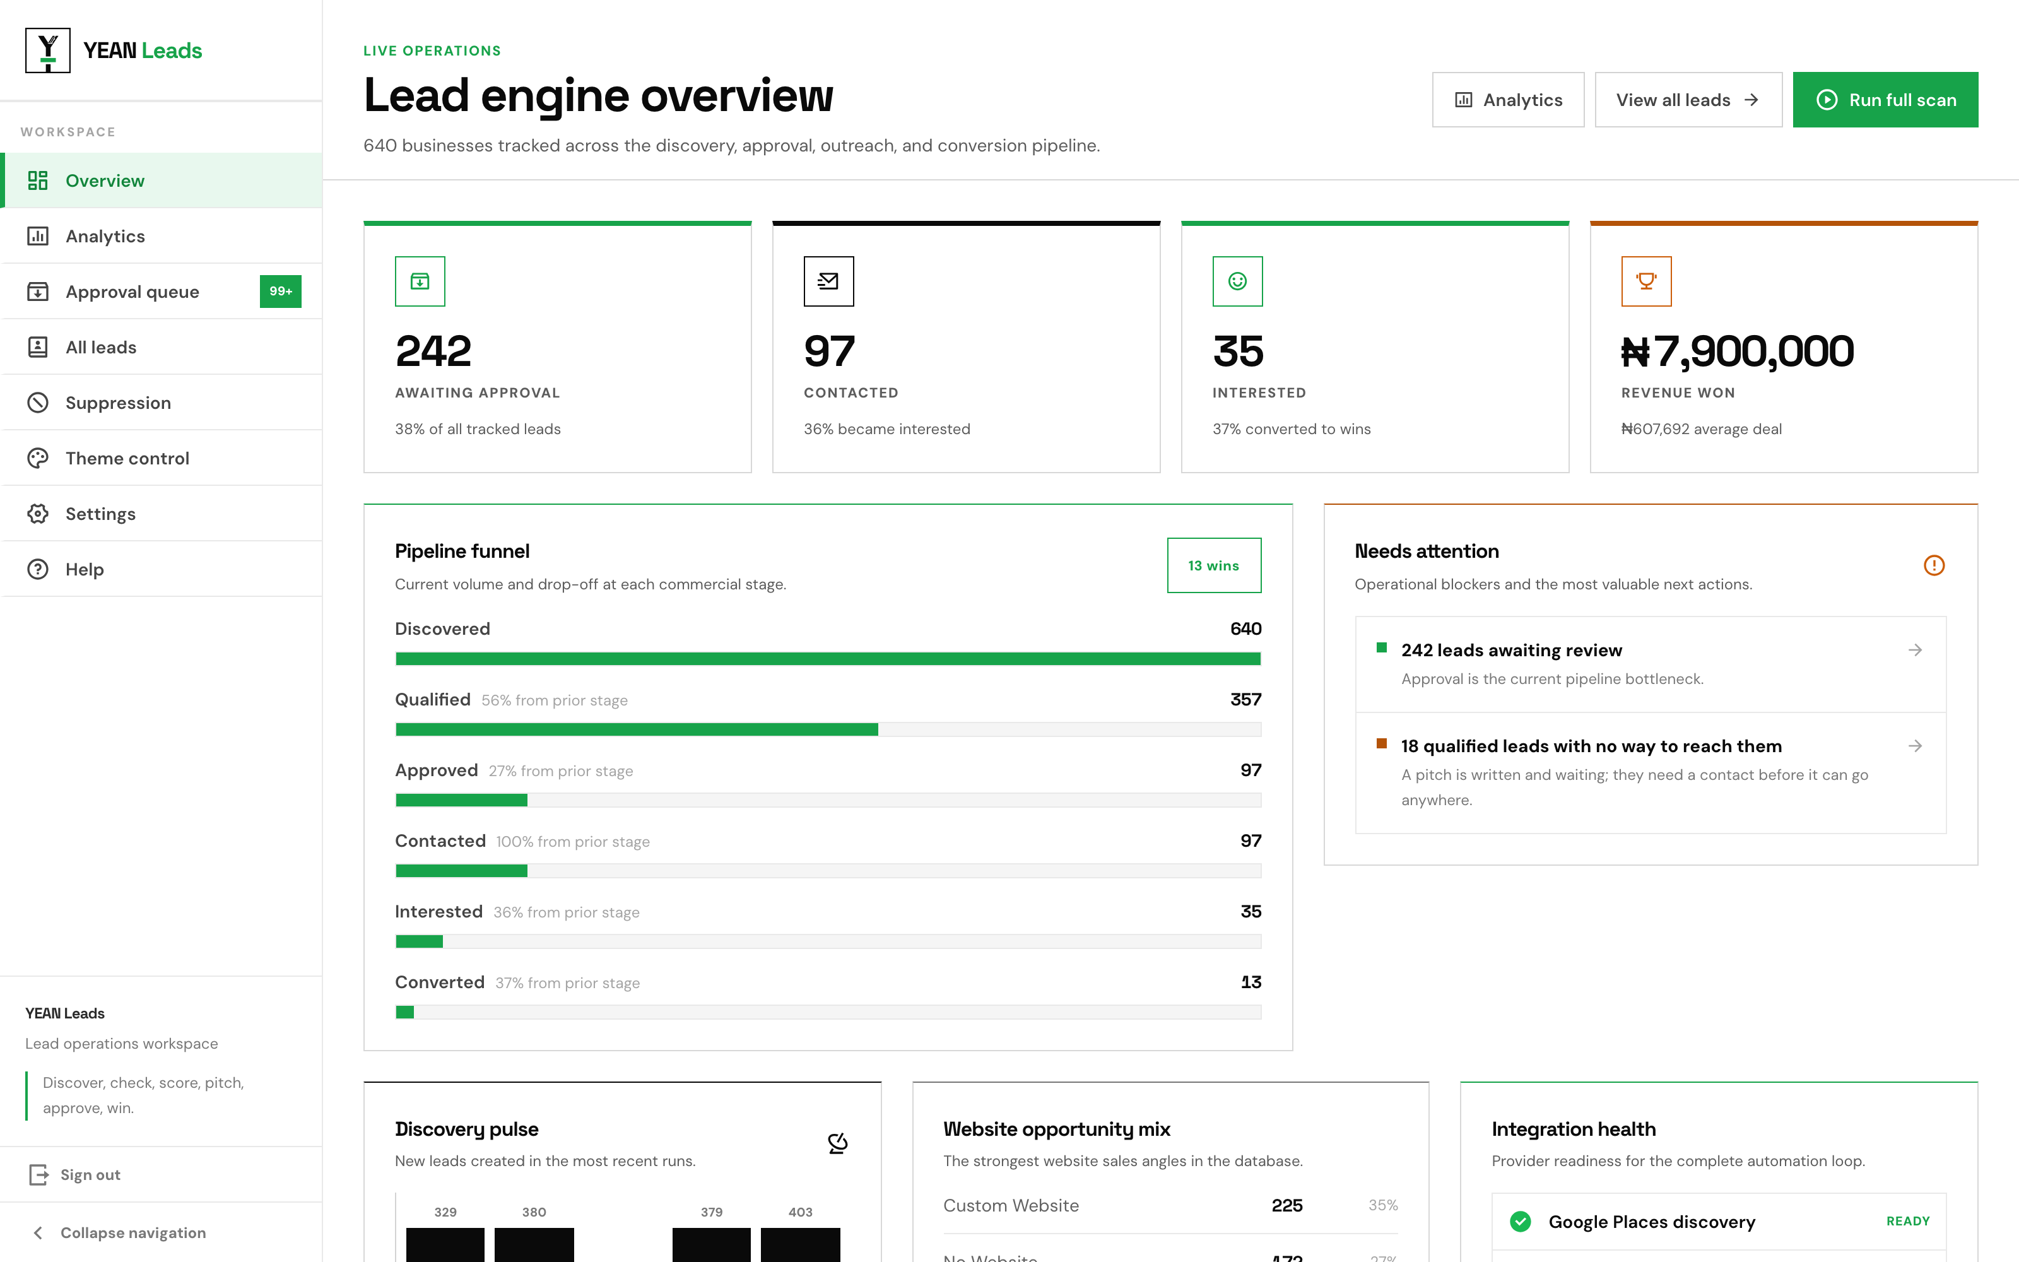2019x1262 pixels.
Task: Open 18 qualified leads with no way item
Action: (x=1651, y=773)
